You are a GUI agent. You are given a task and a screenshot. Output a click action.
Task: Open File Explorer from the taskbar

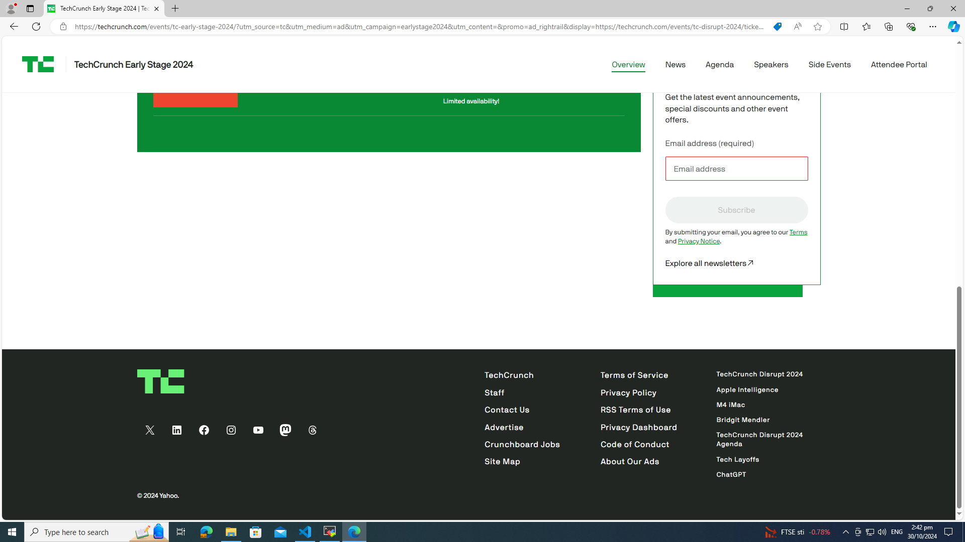point(231,532)
